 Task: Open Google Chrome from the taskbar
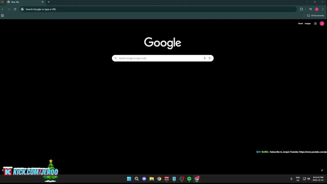(159, 179)
